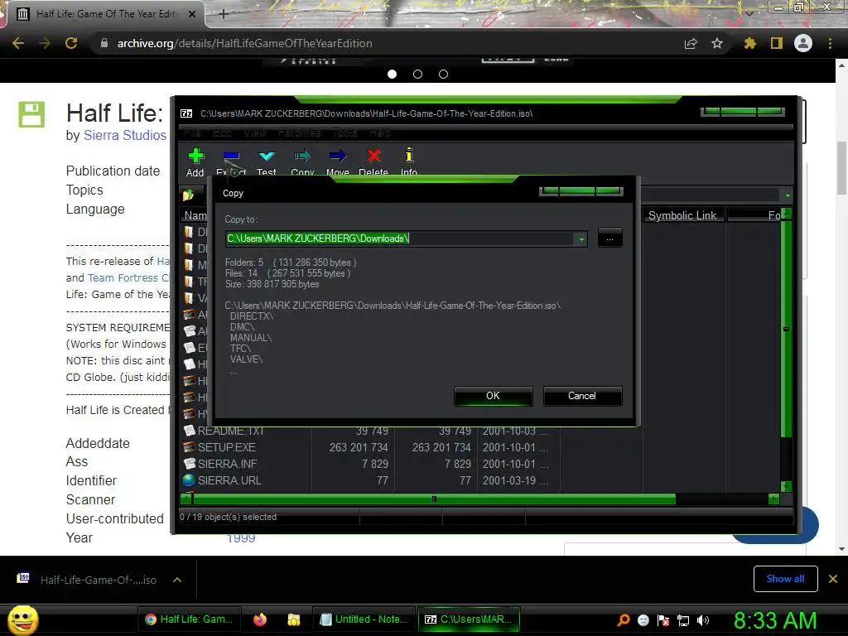
Task: Go back in the browser
Action: click(18, 43)
